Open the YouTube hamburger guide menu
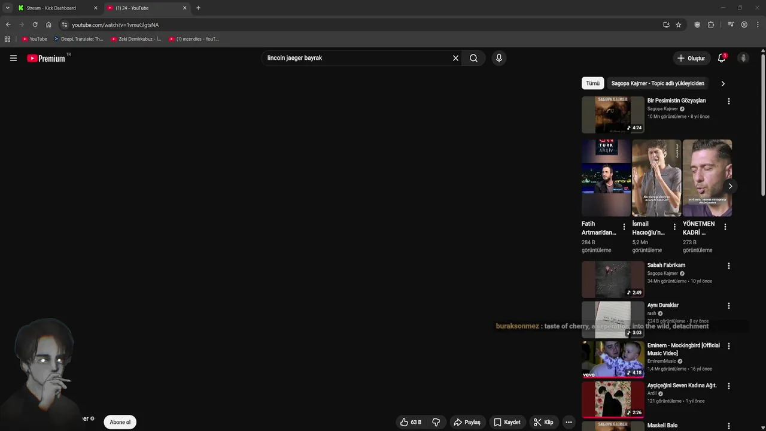The width and height of the screenshot is (766, 431). (x=13, y=58)
